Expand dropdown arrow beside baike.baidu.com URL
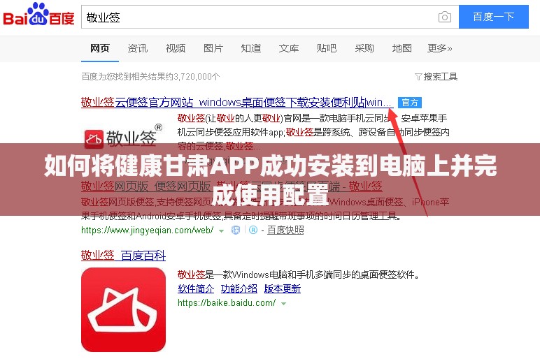 point(284,304)
